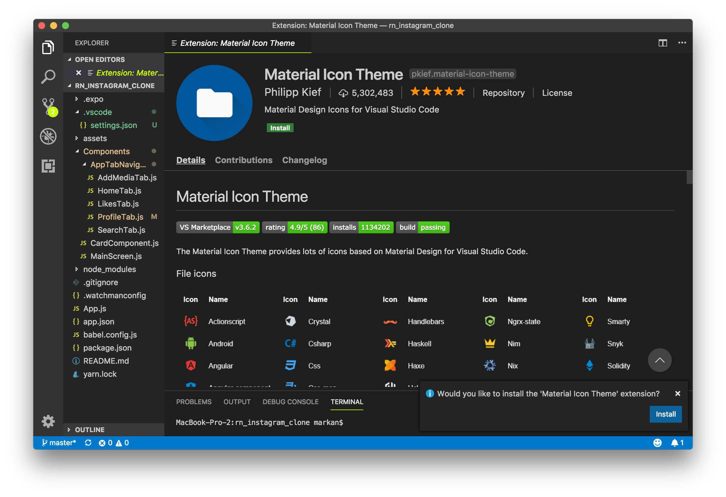
Task: Open editor More Actions ellipsis
Action: click(682, 43)
